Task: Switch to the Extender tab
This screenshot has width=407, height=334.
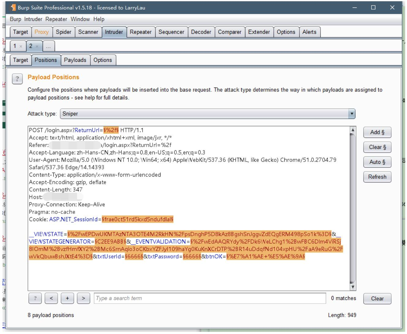Action: [x=259, y=32]
